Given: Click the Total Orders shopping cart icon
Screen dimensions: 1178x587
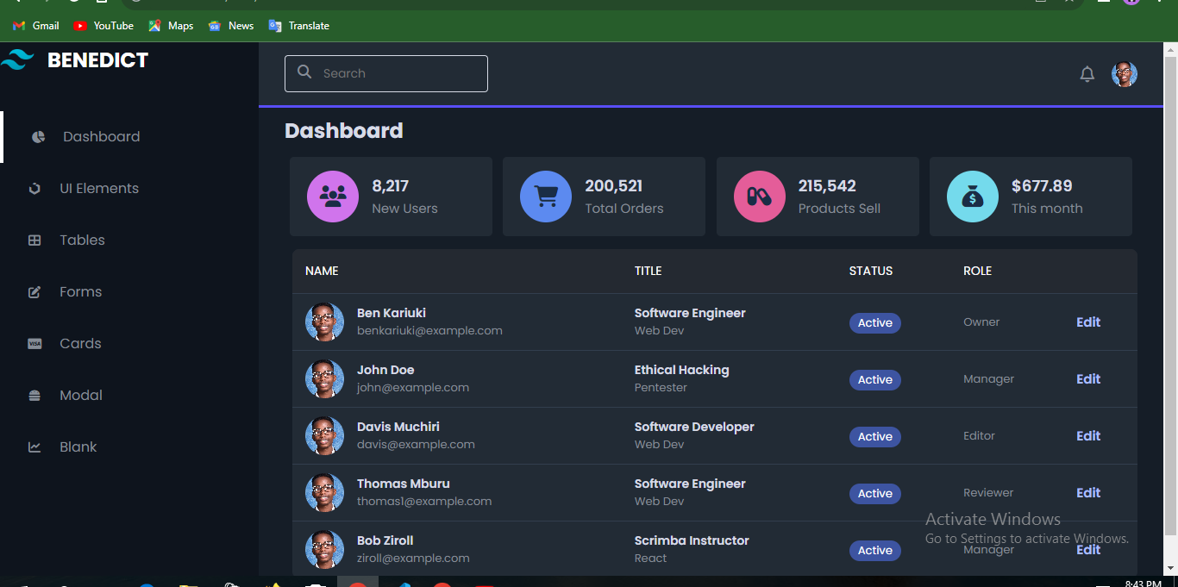Looking at the screenshot, I should 545,197.
